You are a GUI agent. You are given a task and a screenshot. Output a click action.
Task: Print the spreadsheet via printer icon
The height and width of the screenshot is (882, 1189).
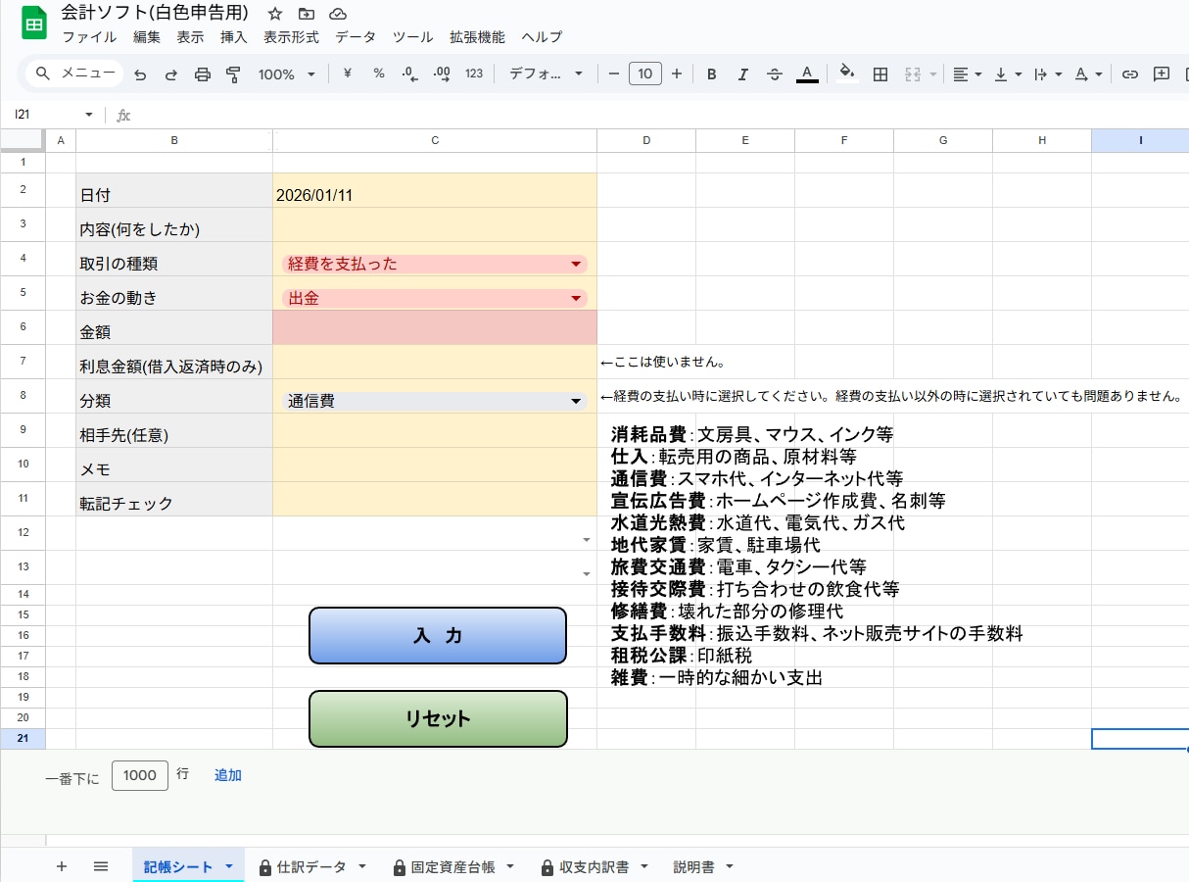[x=203, y=73]
